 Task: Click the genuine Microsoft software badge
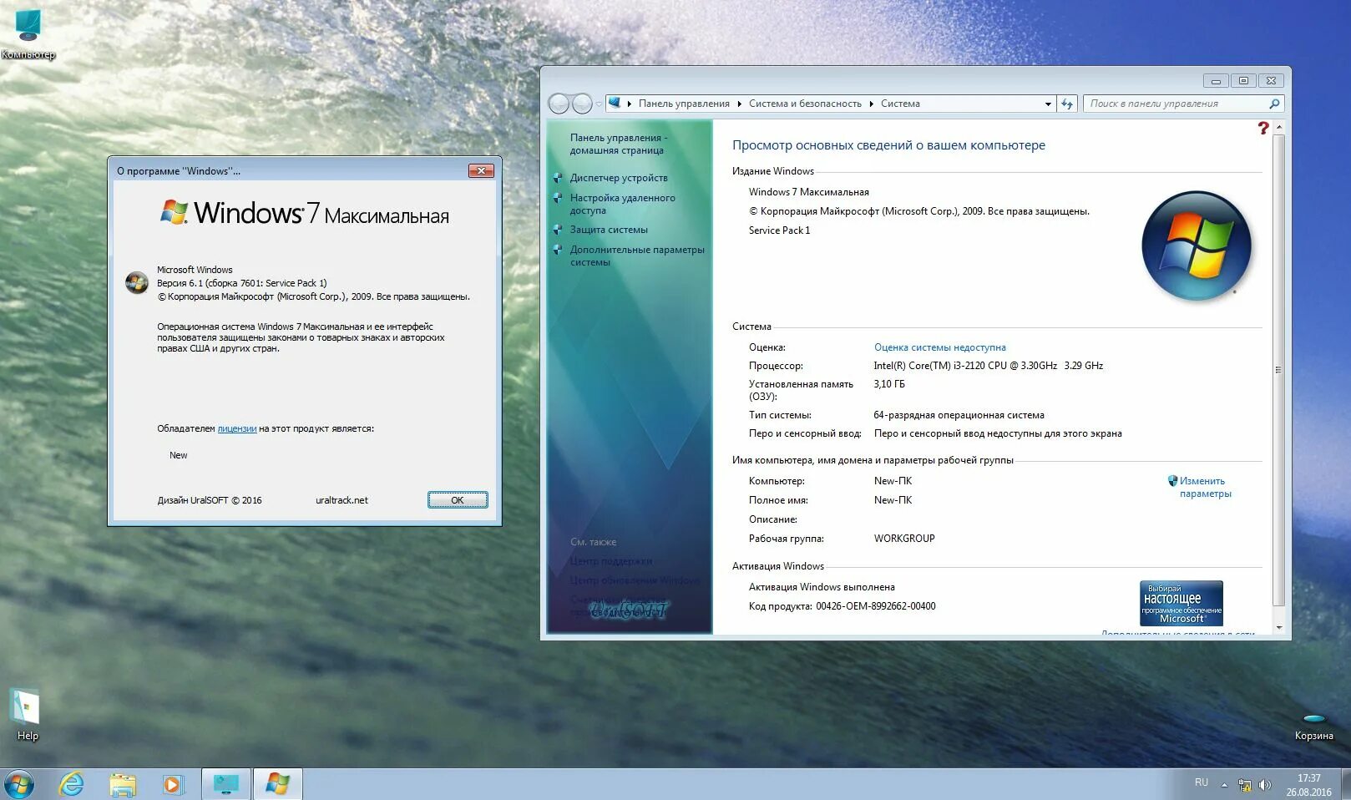pos(1181,603)
